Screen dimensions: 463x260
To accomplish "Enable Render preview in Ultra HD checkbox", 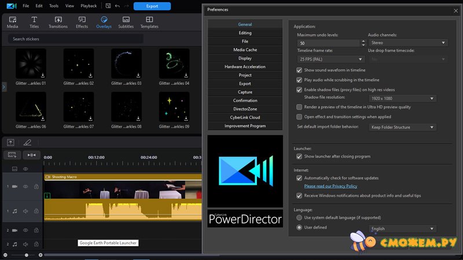I will coord(299,107).
